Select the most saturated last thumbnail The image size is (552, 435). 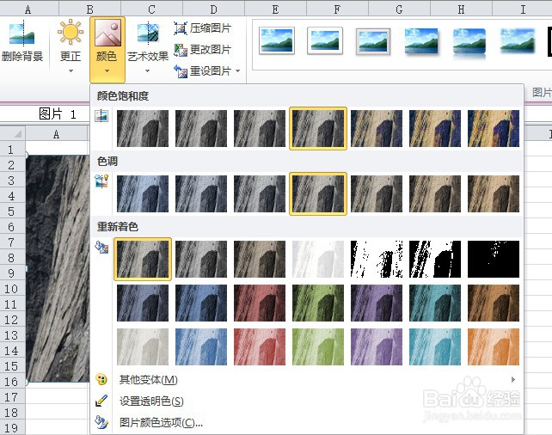[x=494, y=128]
